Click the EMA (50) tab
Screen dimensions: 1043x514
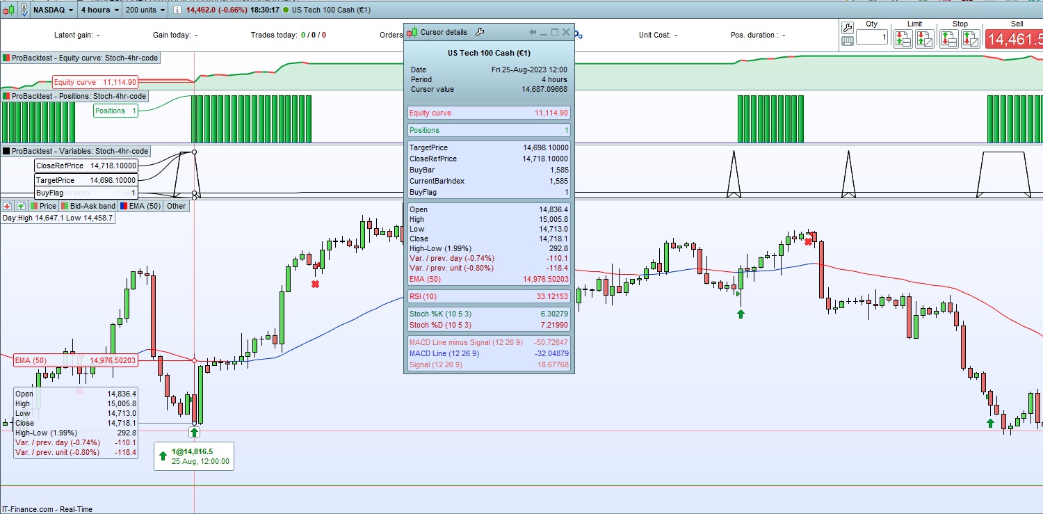tap(140, 206)
